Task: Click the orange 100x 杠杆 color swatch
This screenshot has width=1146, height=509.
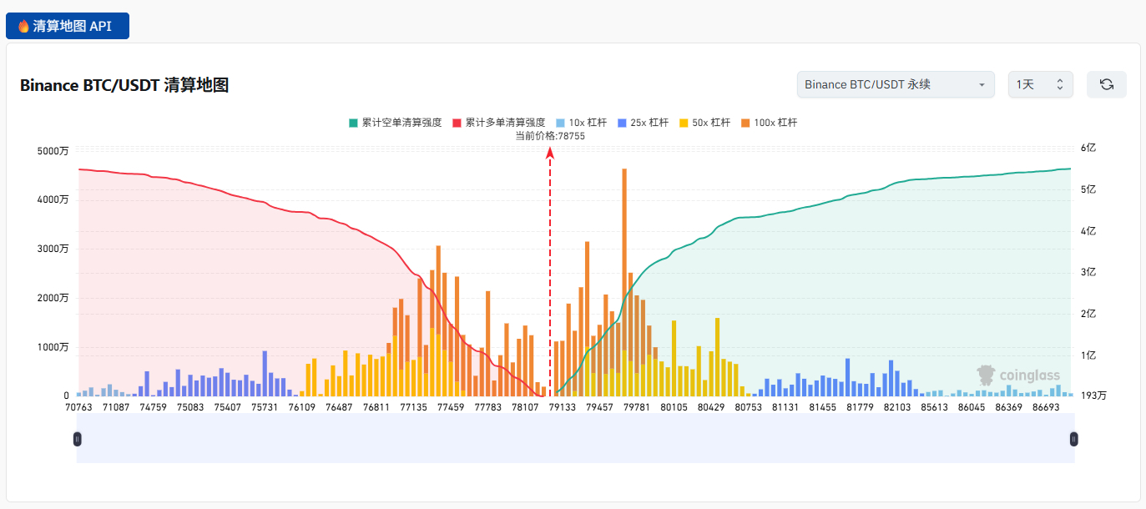Action: click(745, 123)
